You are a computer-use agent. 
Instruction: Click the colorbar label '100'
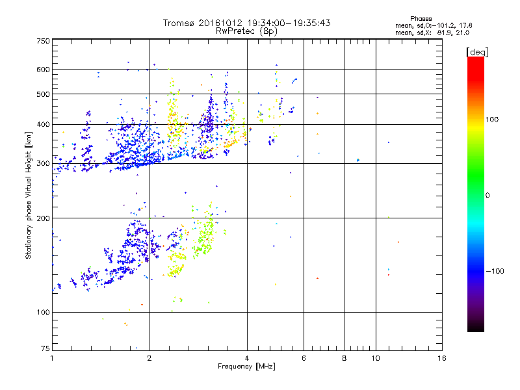pyautogui.click(x=492, y=120)
